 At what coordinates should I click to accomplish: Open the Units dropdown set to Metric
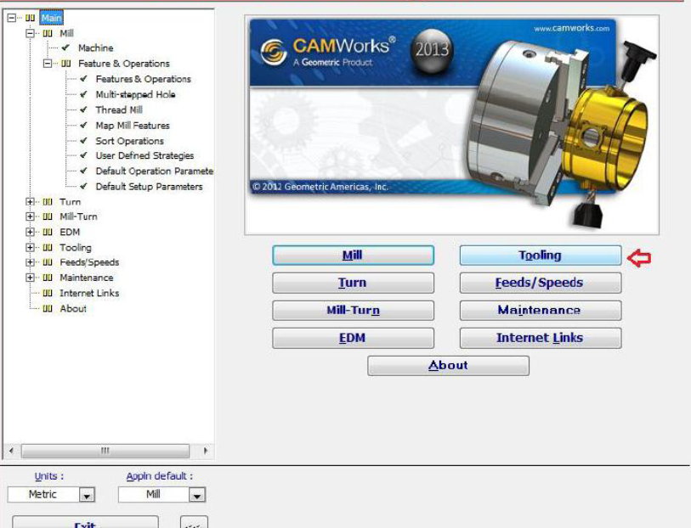[86, 495]
